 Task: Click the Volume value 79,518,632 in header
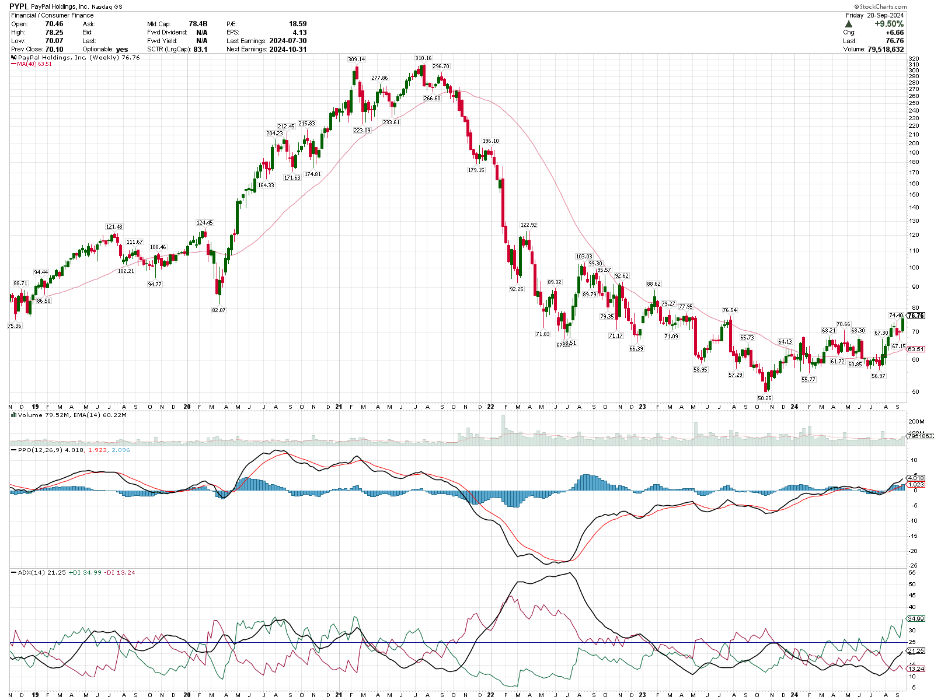click(x=886, y=50)
